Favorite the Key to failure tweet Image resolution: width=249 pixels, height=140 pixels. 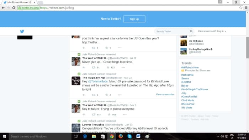pyautogui.click(x=109, y=114)
